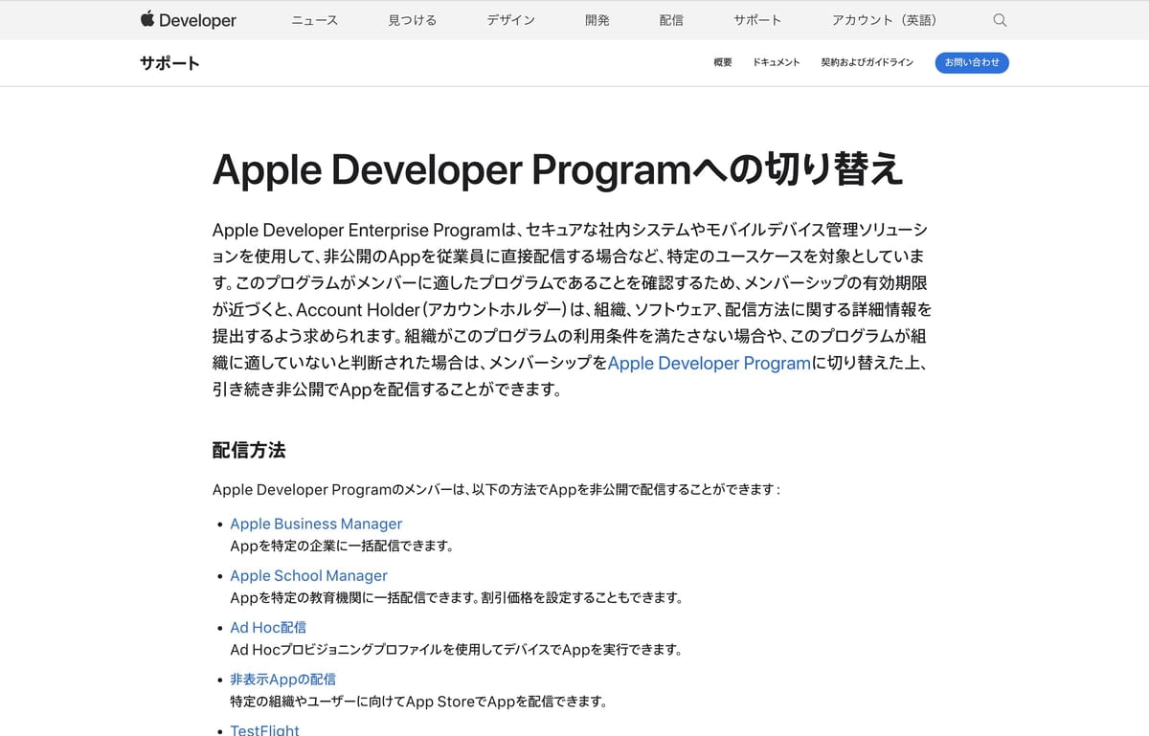
Task: Open the Ad Hoc配信 link
Action: [268, 627]
